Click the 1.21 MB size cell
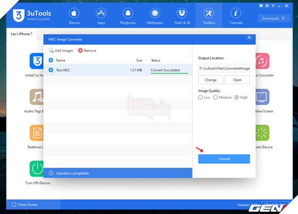The width and height of the screenshot is (298, 214). coord(136,70)
